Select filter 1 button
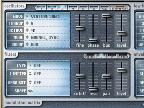 101,56
